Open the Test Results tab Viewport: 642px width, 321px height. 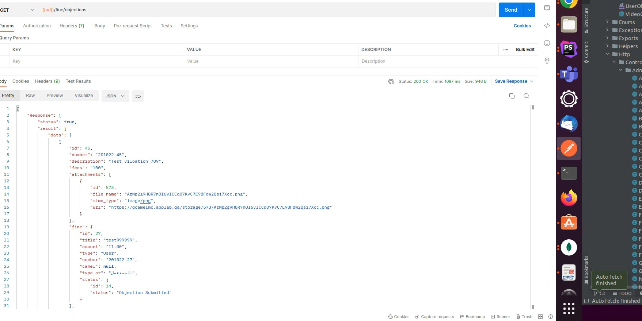(78, 81)
